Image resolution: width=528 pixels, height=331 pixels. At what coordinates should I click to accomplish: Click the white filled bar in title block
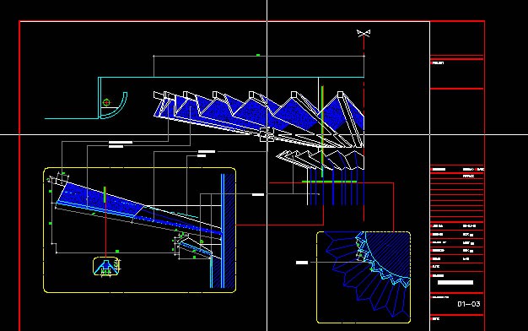[x=455, y=283]
